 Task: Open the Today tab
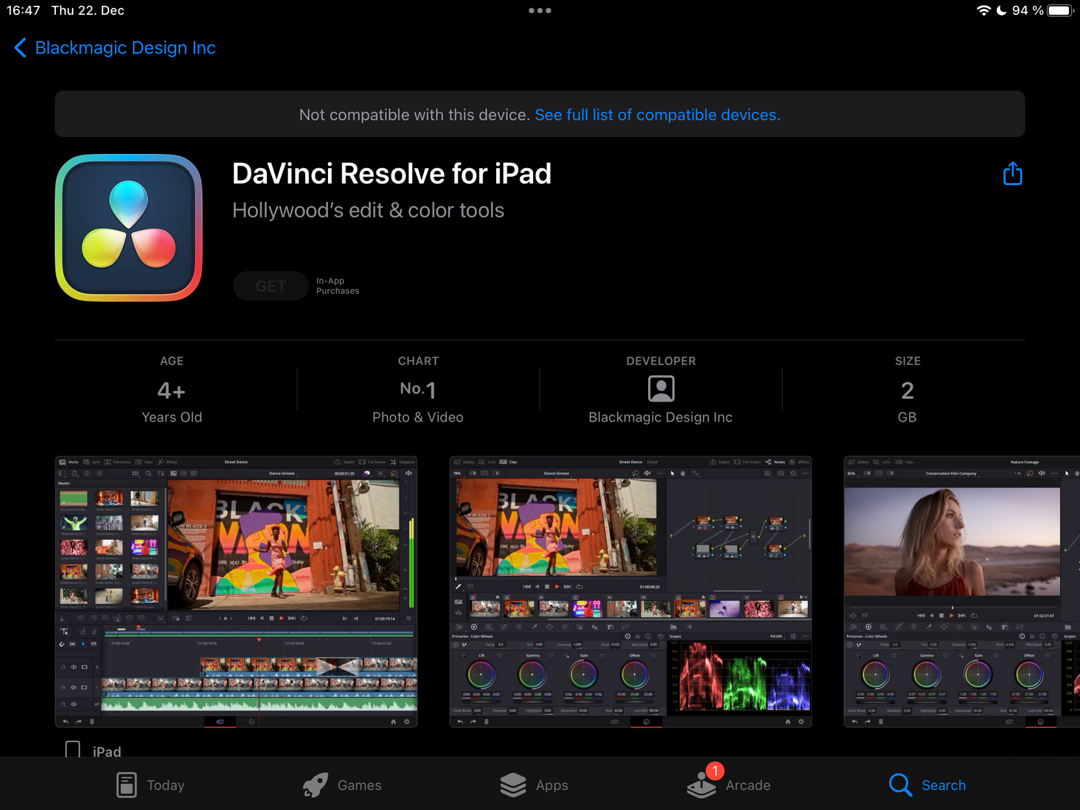click(150, 785)
